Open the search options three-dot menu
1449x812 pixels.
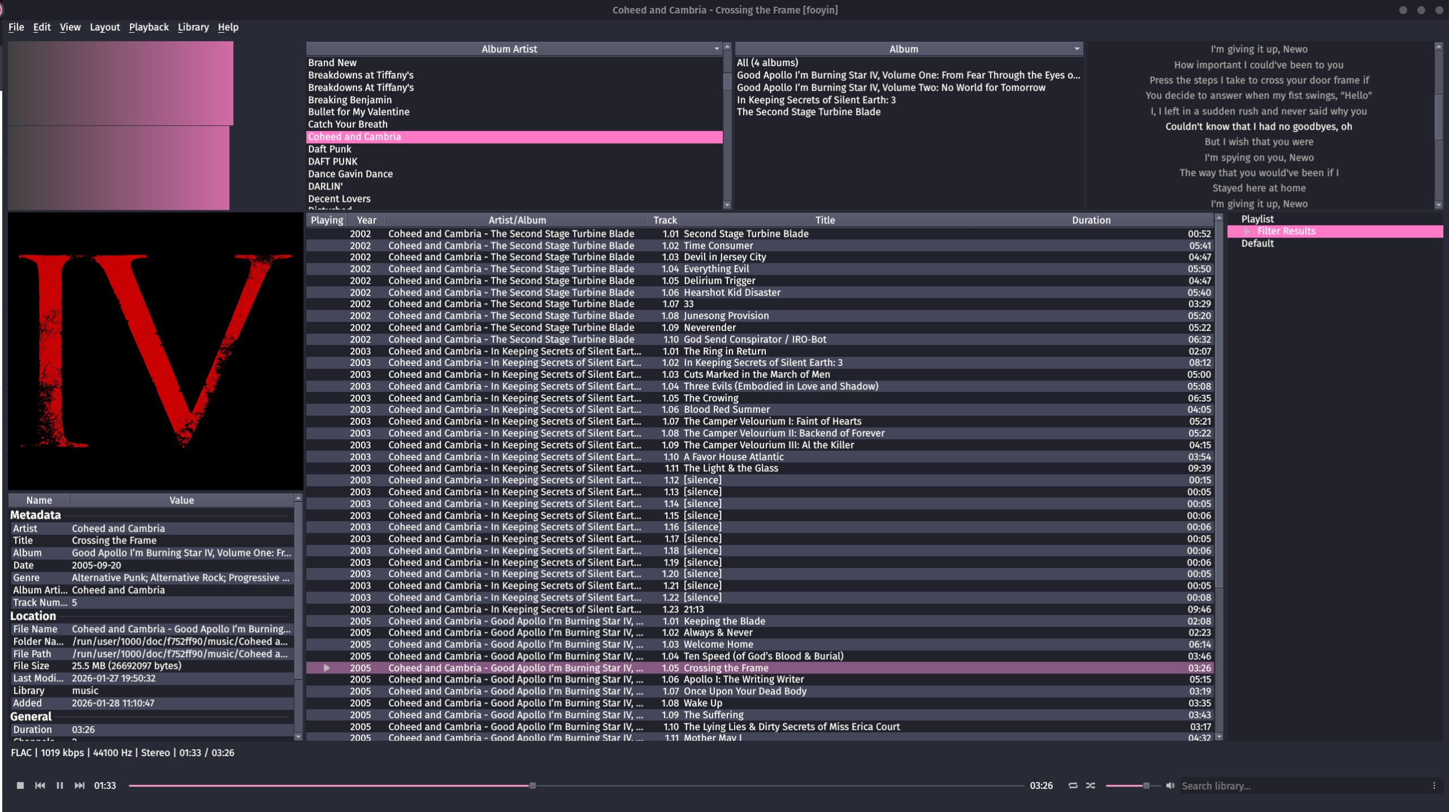(1434, 785)
